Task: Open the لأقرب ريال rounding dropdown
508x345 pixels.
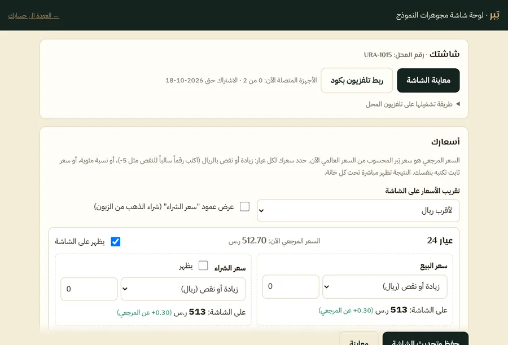Action: (358, 211)
